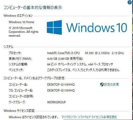Click the Windows 10 wordmark text

[x=97, y=28]
